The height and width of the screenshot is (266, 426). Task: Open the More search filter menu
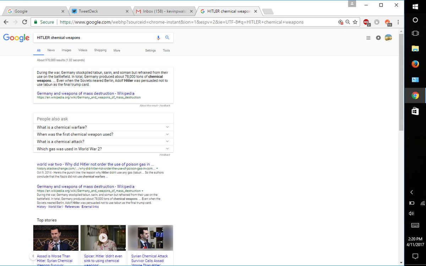coord(117,51)
